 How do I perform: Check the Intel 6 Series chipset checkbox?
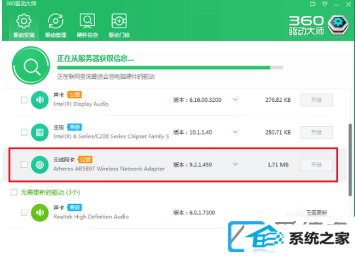(x=24, y=132)
